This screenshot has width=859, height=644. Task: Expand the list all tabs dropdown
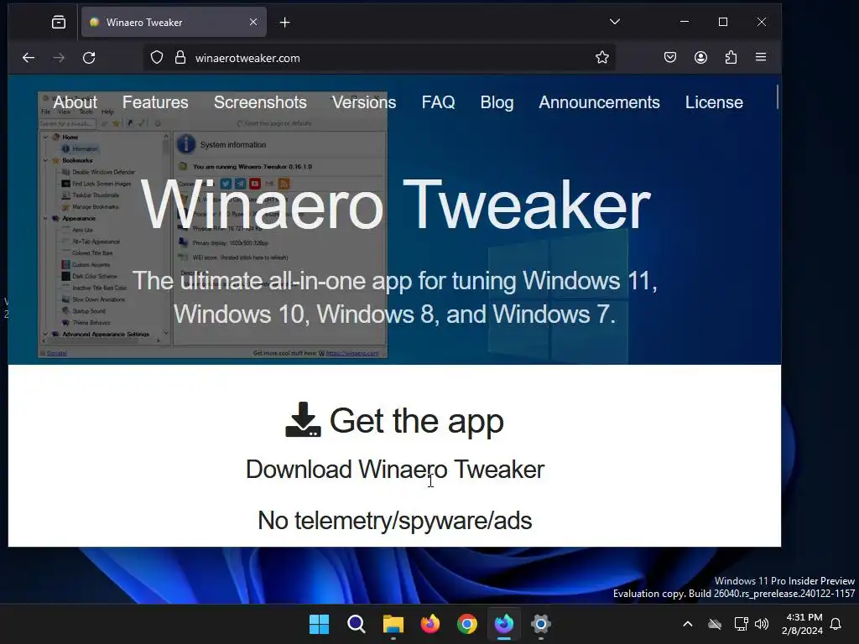pos(615,22)
